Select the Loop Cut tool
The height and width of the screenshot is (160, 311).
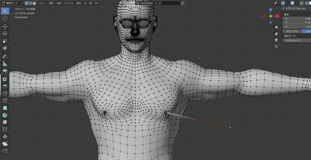(x=5, y=93)
